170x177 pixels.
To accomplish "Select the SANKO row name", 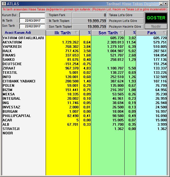I will pos(9,60).
